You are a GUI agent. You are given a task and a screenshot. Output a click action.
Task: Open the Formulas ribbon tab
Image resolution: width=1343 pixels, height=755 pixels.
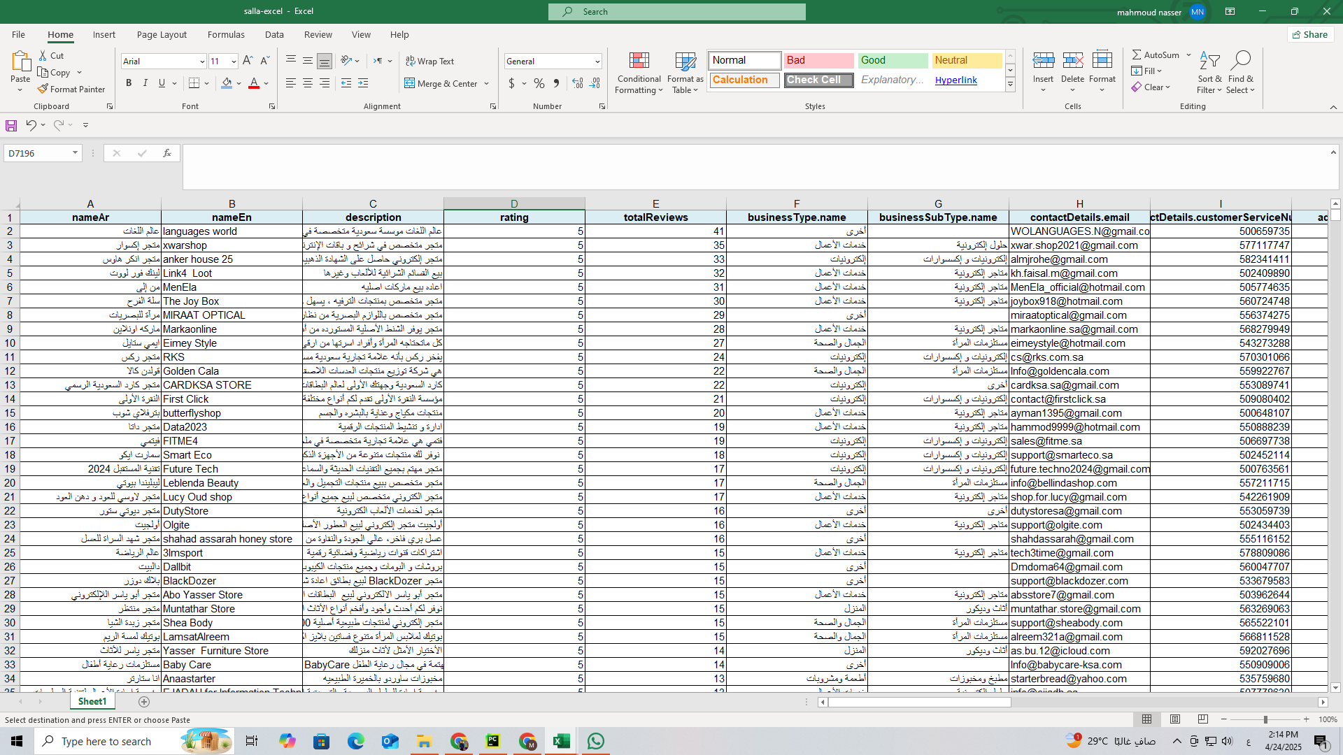[x=226, y=35]
